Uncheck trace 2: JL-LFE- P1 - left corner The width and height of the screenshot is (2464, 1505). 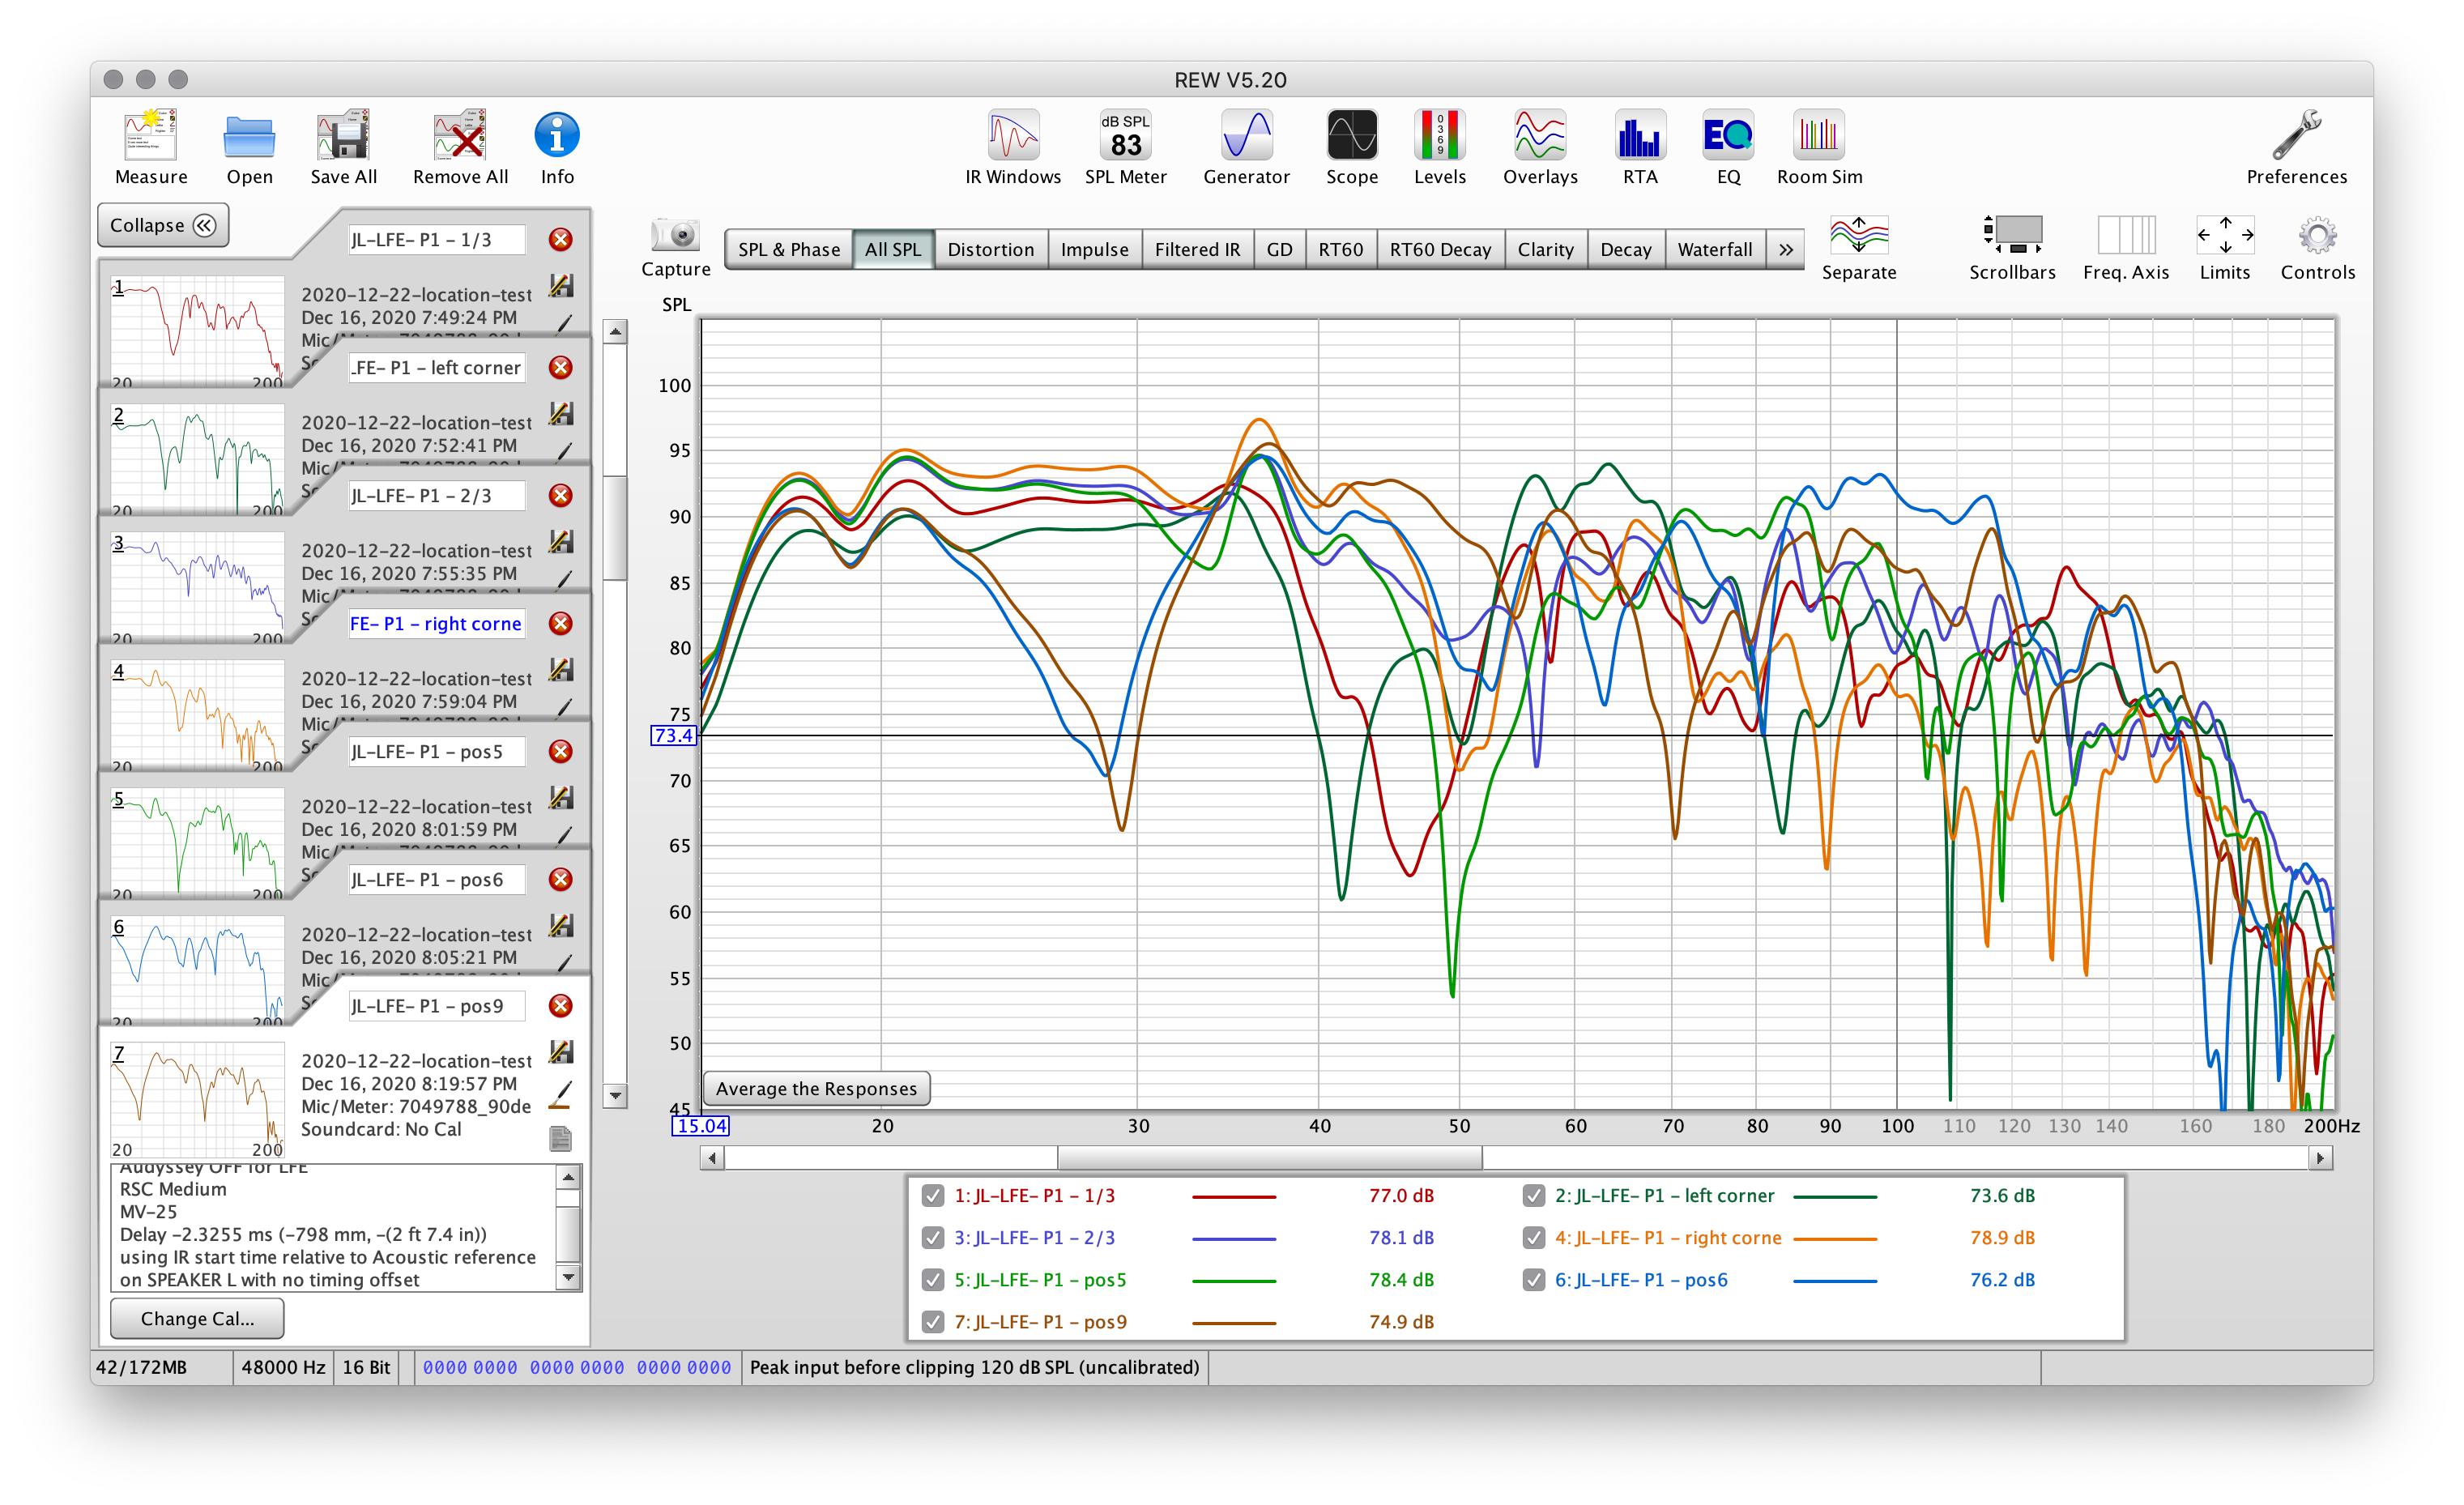[1533, 1196]
